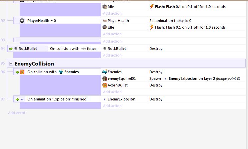Click Add event at the sheet bottom
Screen dimensions: 248x149
point(17,113)
